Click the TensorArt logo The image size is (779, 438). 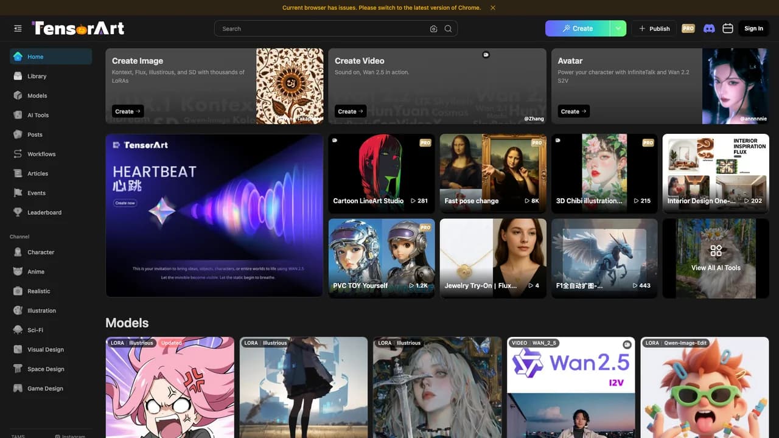tap(78, 28)
